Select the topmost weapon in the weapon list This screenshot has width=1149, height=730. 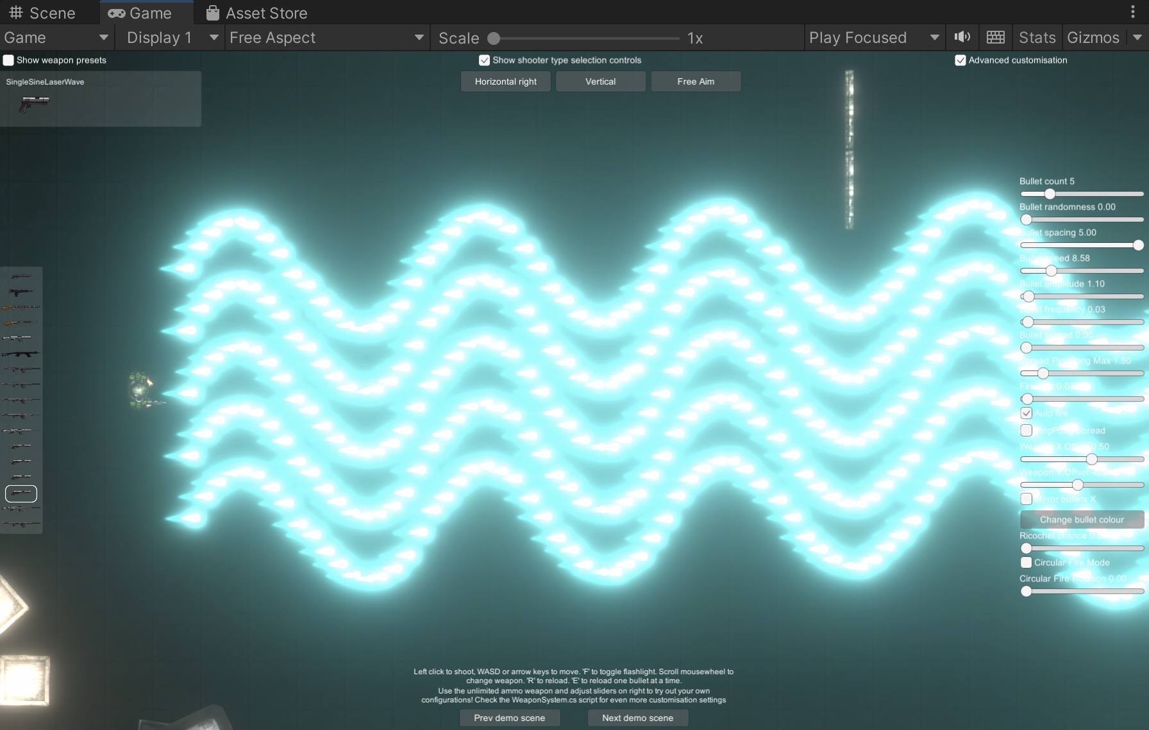pyautogui.click(x=21, y=276)
